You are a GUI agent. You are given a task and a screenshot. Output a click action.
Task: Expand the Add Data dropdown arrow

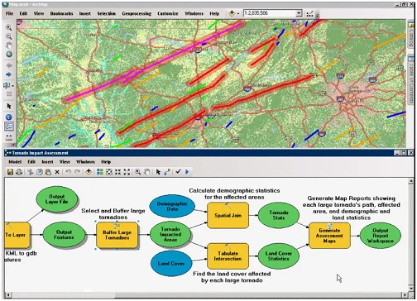(x=237, y=13)
